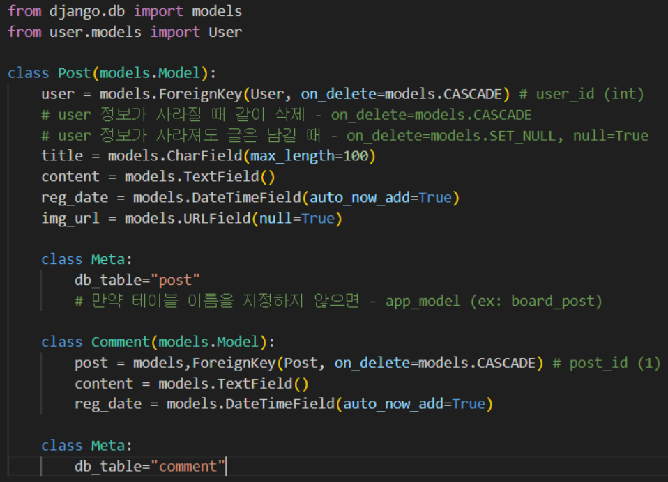Viewport: 668px width, 482px height.
Task: Click "db_table" on the last line
Action: pos(108,466)
